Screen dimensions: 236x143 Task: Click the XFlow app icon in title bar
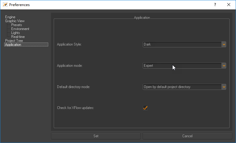pos(5,5)
